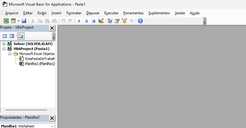Click View Object icon in project panel
Screen dimensions: 246x128
[x=11, y=36]
